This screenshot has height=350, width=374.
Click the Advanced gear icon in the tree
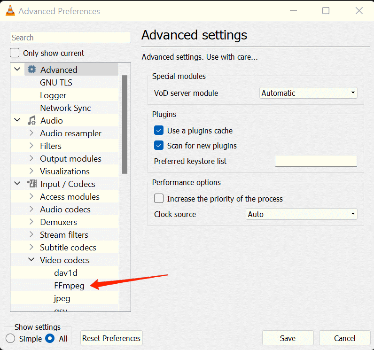(x=31, y=70)
